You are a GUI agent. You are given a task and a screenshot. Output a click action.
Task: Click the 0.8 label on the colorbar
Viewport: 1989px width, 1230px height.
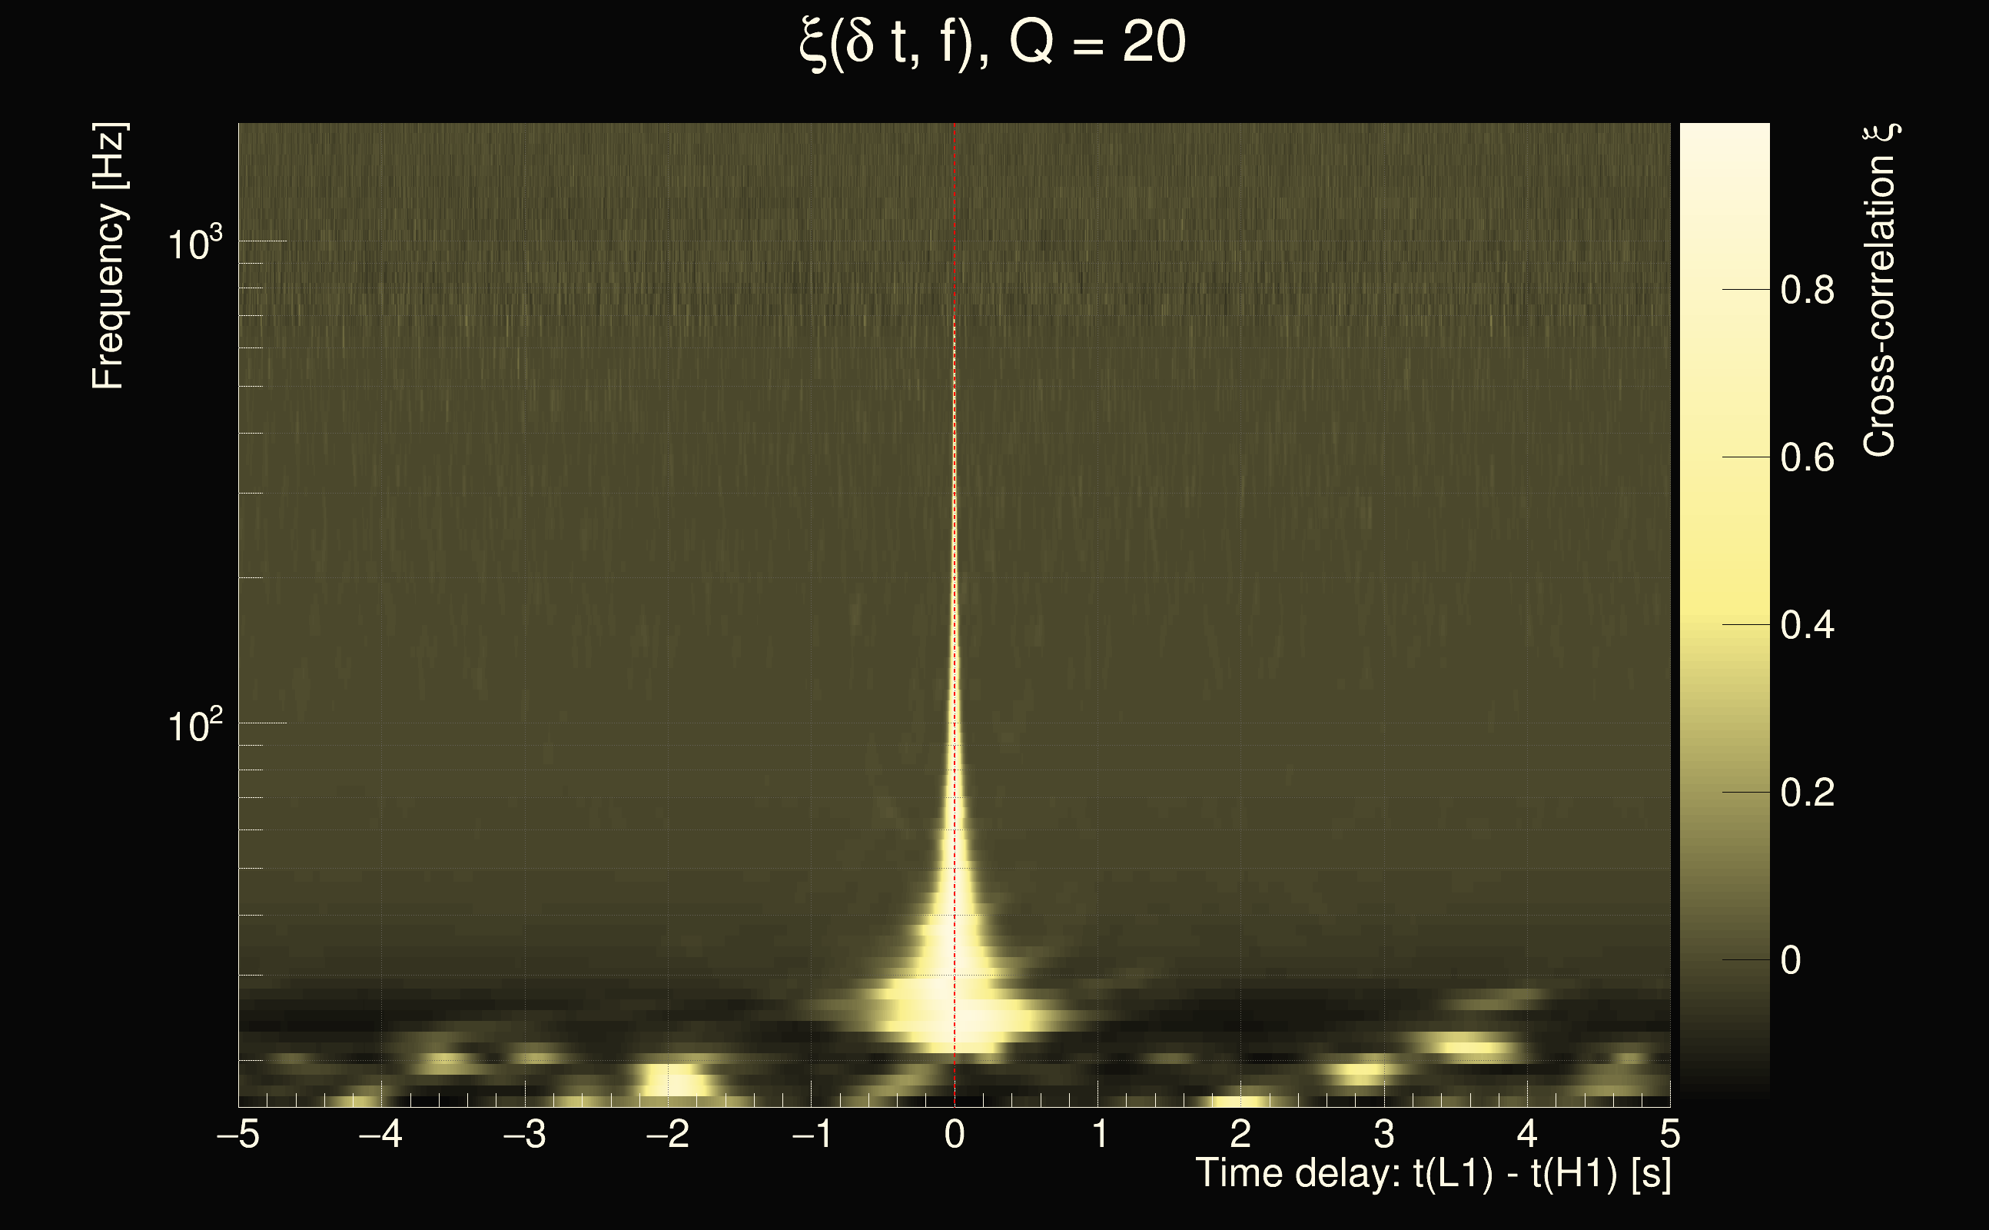pyautogui.click(x=1807, y=291)
